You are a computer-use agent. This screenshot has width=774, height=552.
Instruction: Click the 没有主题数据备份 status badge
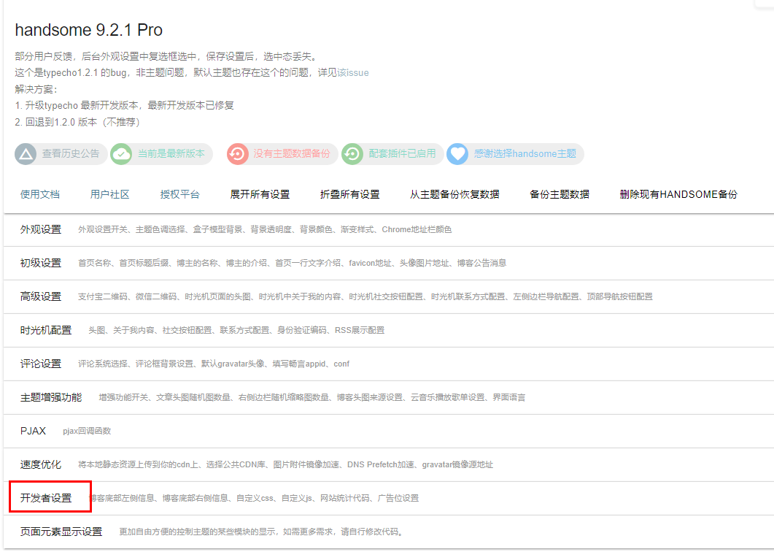282,154
